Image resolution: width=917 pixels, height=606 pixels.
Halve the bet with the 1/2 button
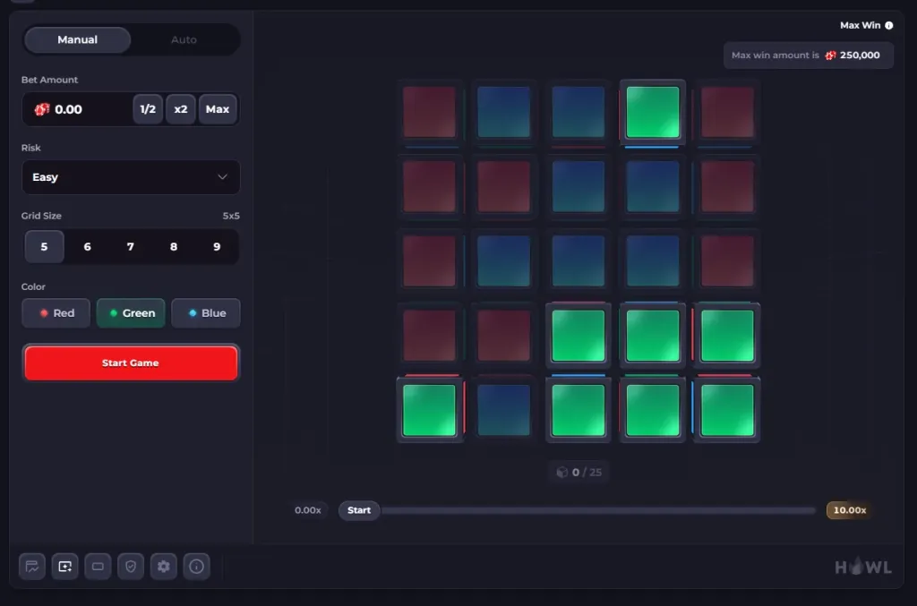(148, 109)
